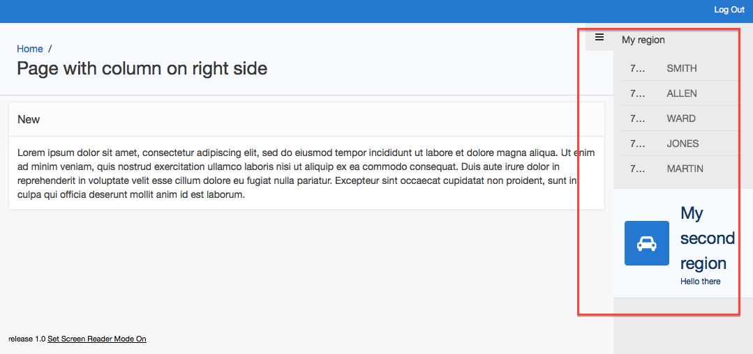753x354 pixels.
Task: Select the SMITH row name
Action: tap(681, 68)
